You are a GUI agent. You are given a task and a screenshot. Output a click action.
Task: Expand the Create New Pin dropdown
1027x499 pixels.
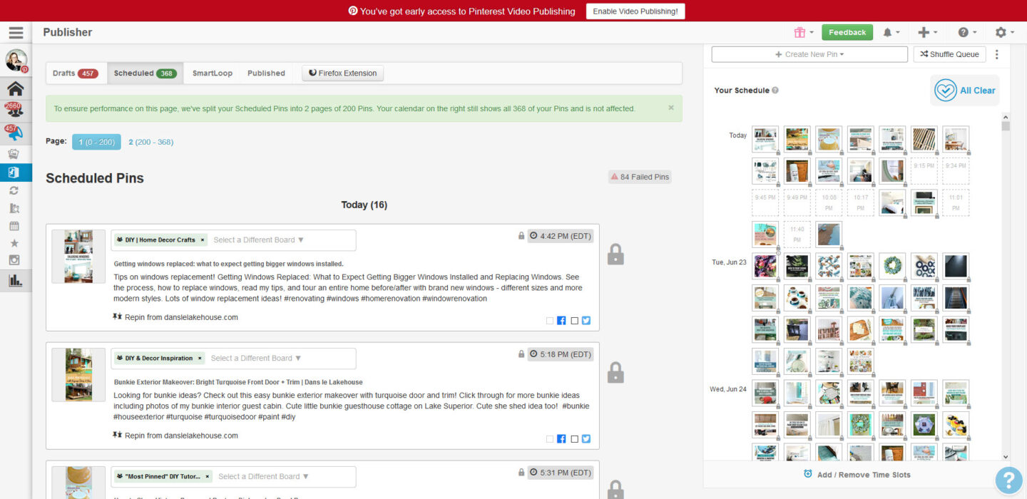809,54
